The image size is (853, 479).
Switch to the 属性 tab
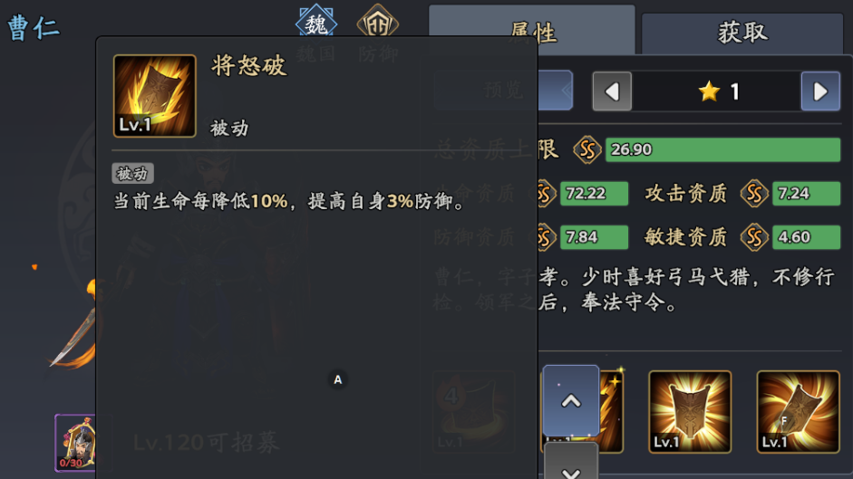pos(532,31)
